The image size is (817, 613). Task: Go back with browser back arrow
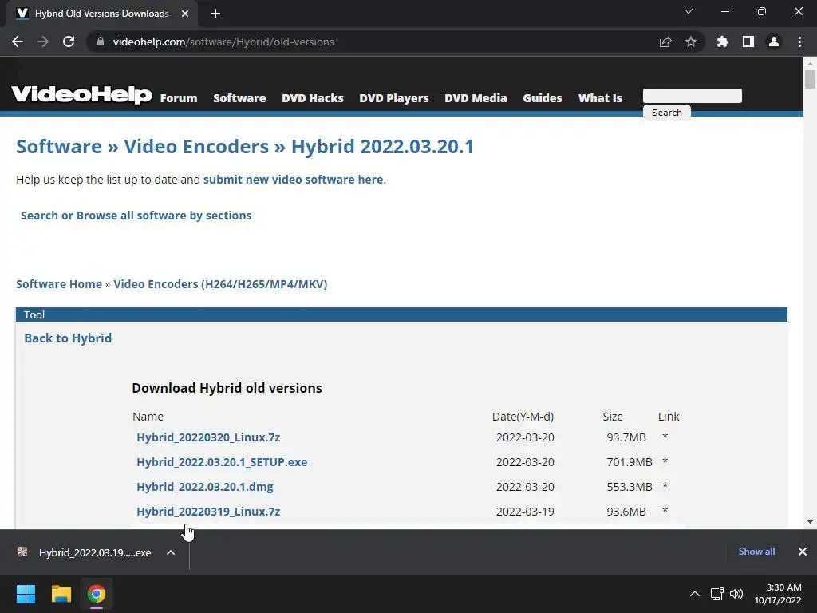18,42
